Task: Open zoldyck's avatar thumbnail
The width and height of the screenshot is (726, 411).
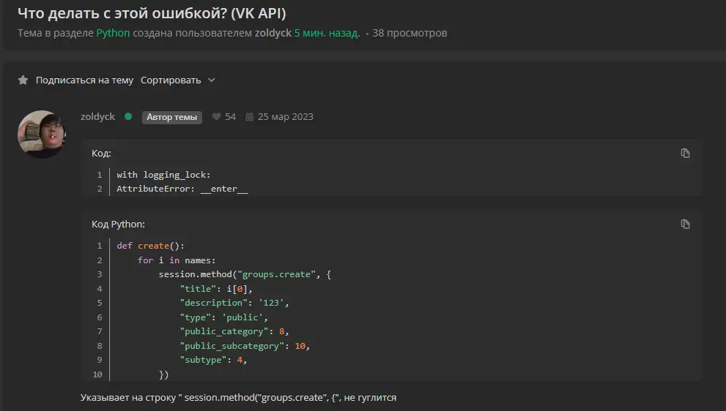Action: point(42,134)
